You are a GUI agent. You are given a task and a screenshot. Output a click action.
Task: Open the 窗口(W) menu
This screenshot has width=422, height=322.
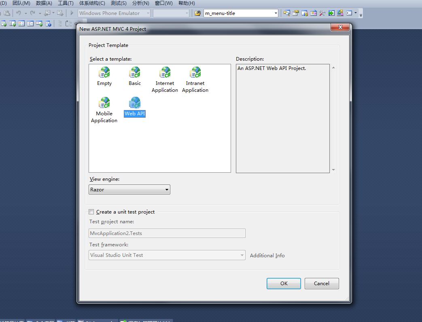coord(163,3)
